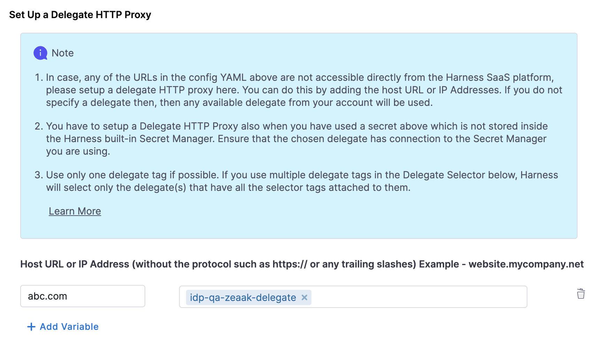Open the delegate selector dropdown's empty area

point(418,297)
